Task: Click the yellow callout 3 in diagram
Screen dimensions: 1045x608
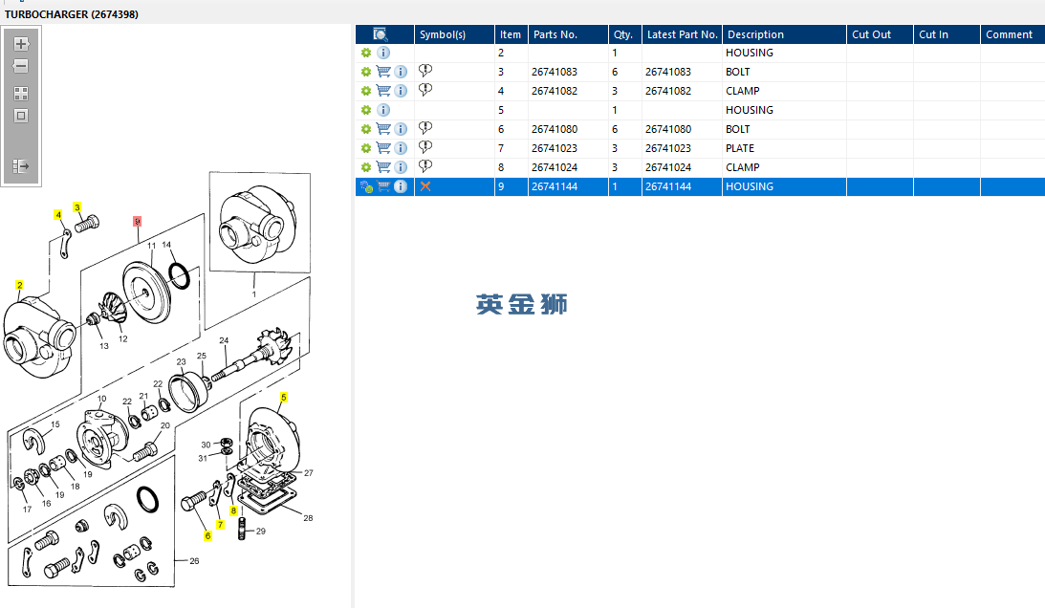Action: click(77, 208)
